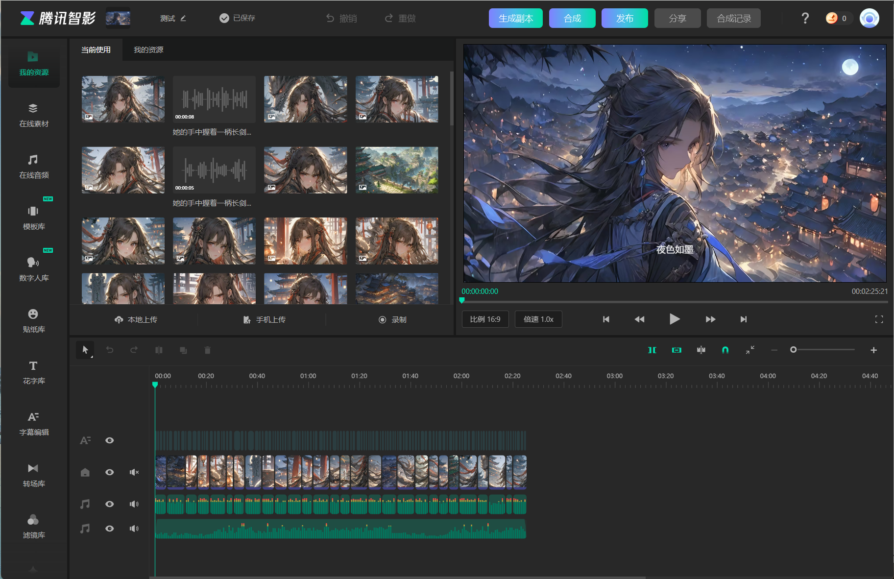Viewport: 894px width, 579px height.
Task: Open the 数字人库 digital human library
Action: click(x=33, y=269)
